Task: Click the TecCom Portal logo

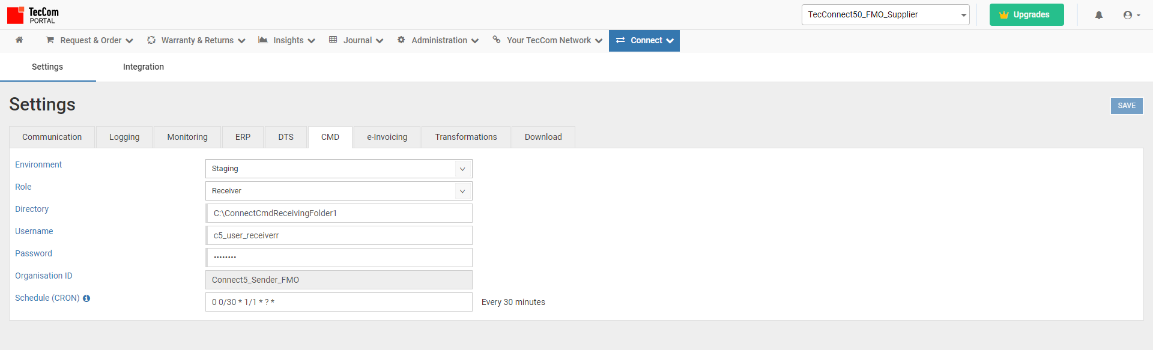Action: coord(33,15)
